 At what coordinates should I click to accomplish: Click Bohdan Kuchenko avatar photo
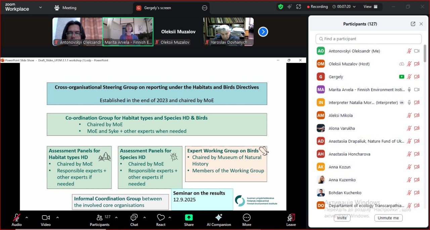321,193
